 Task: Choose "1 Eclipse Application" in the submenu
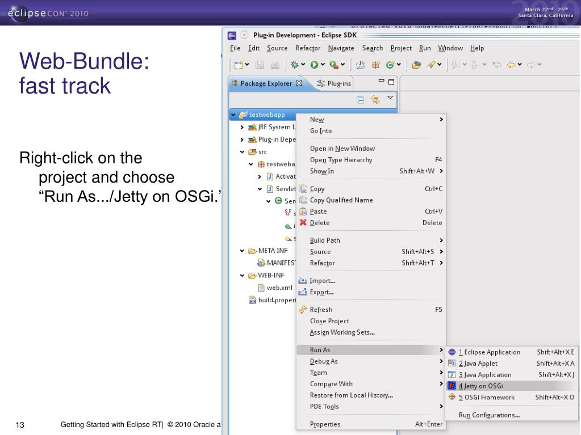coord(511,352)
